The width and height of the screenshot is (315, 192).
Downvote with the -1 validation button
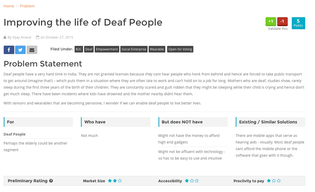click(x=282, y=21)
